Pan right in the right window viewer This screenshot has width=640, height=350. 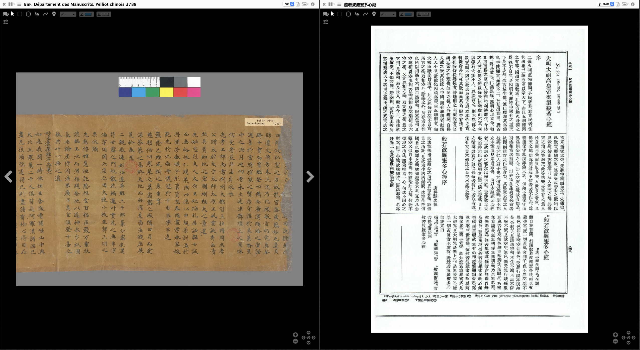click(x=633, y=337)
